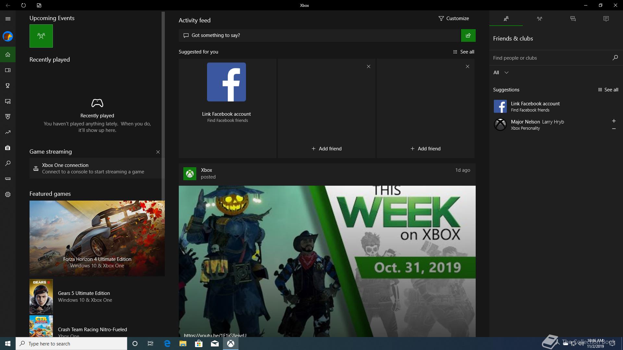Open Trending arrow icon in sidebar
Screen dimensions: 623x350
tap(8, 132)
